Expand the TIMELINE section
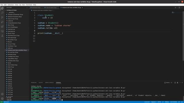184x103 pixels. coord(9,100)
